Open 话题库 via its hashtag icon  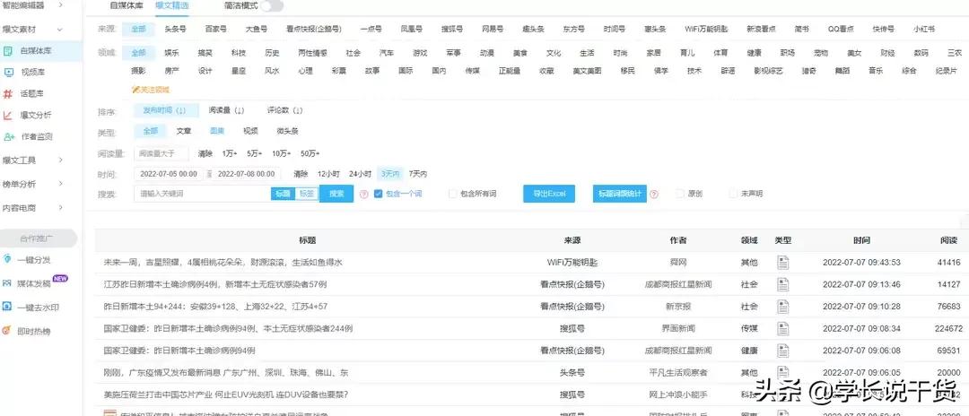click(8, 94)
